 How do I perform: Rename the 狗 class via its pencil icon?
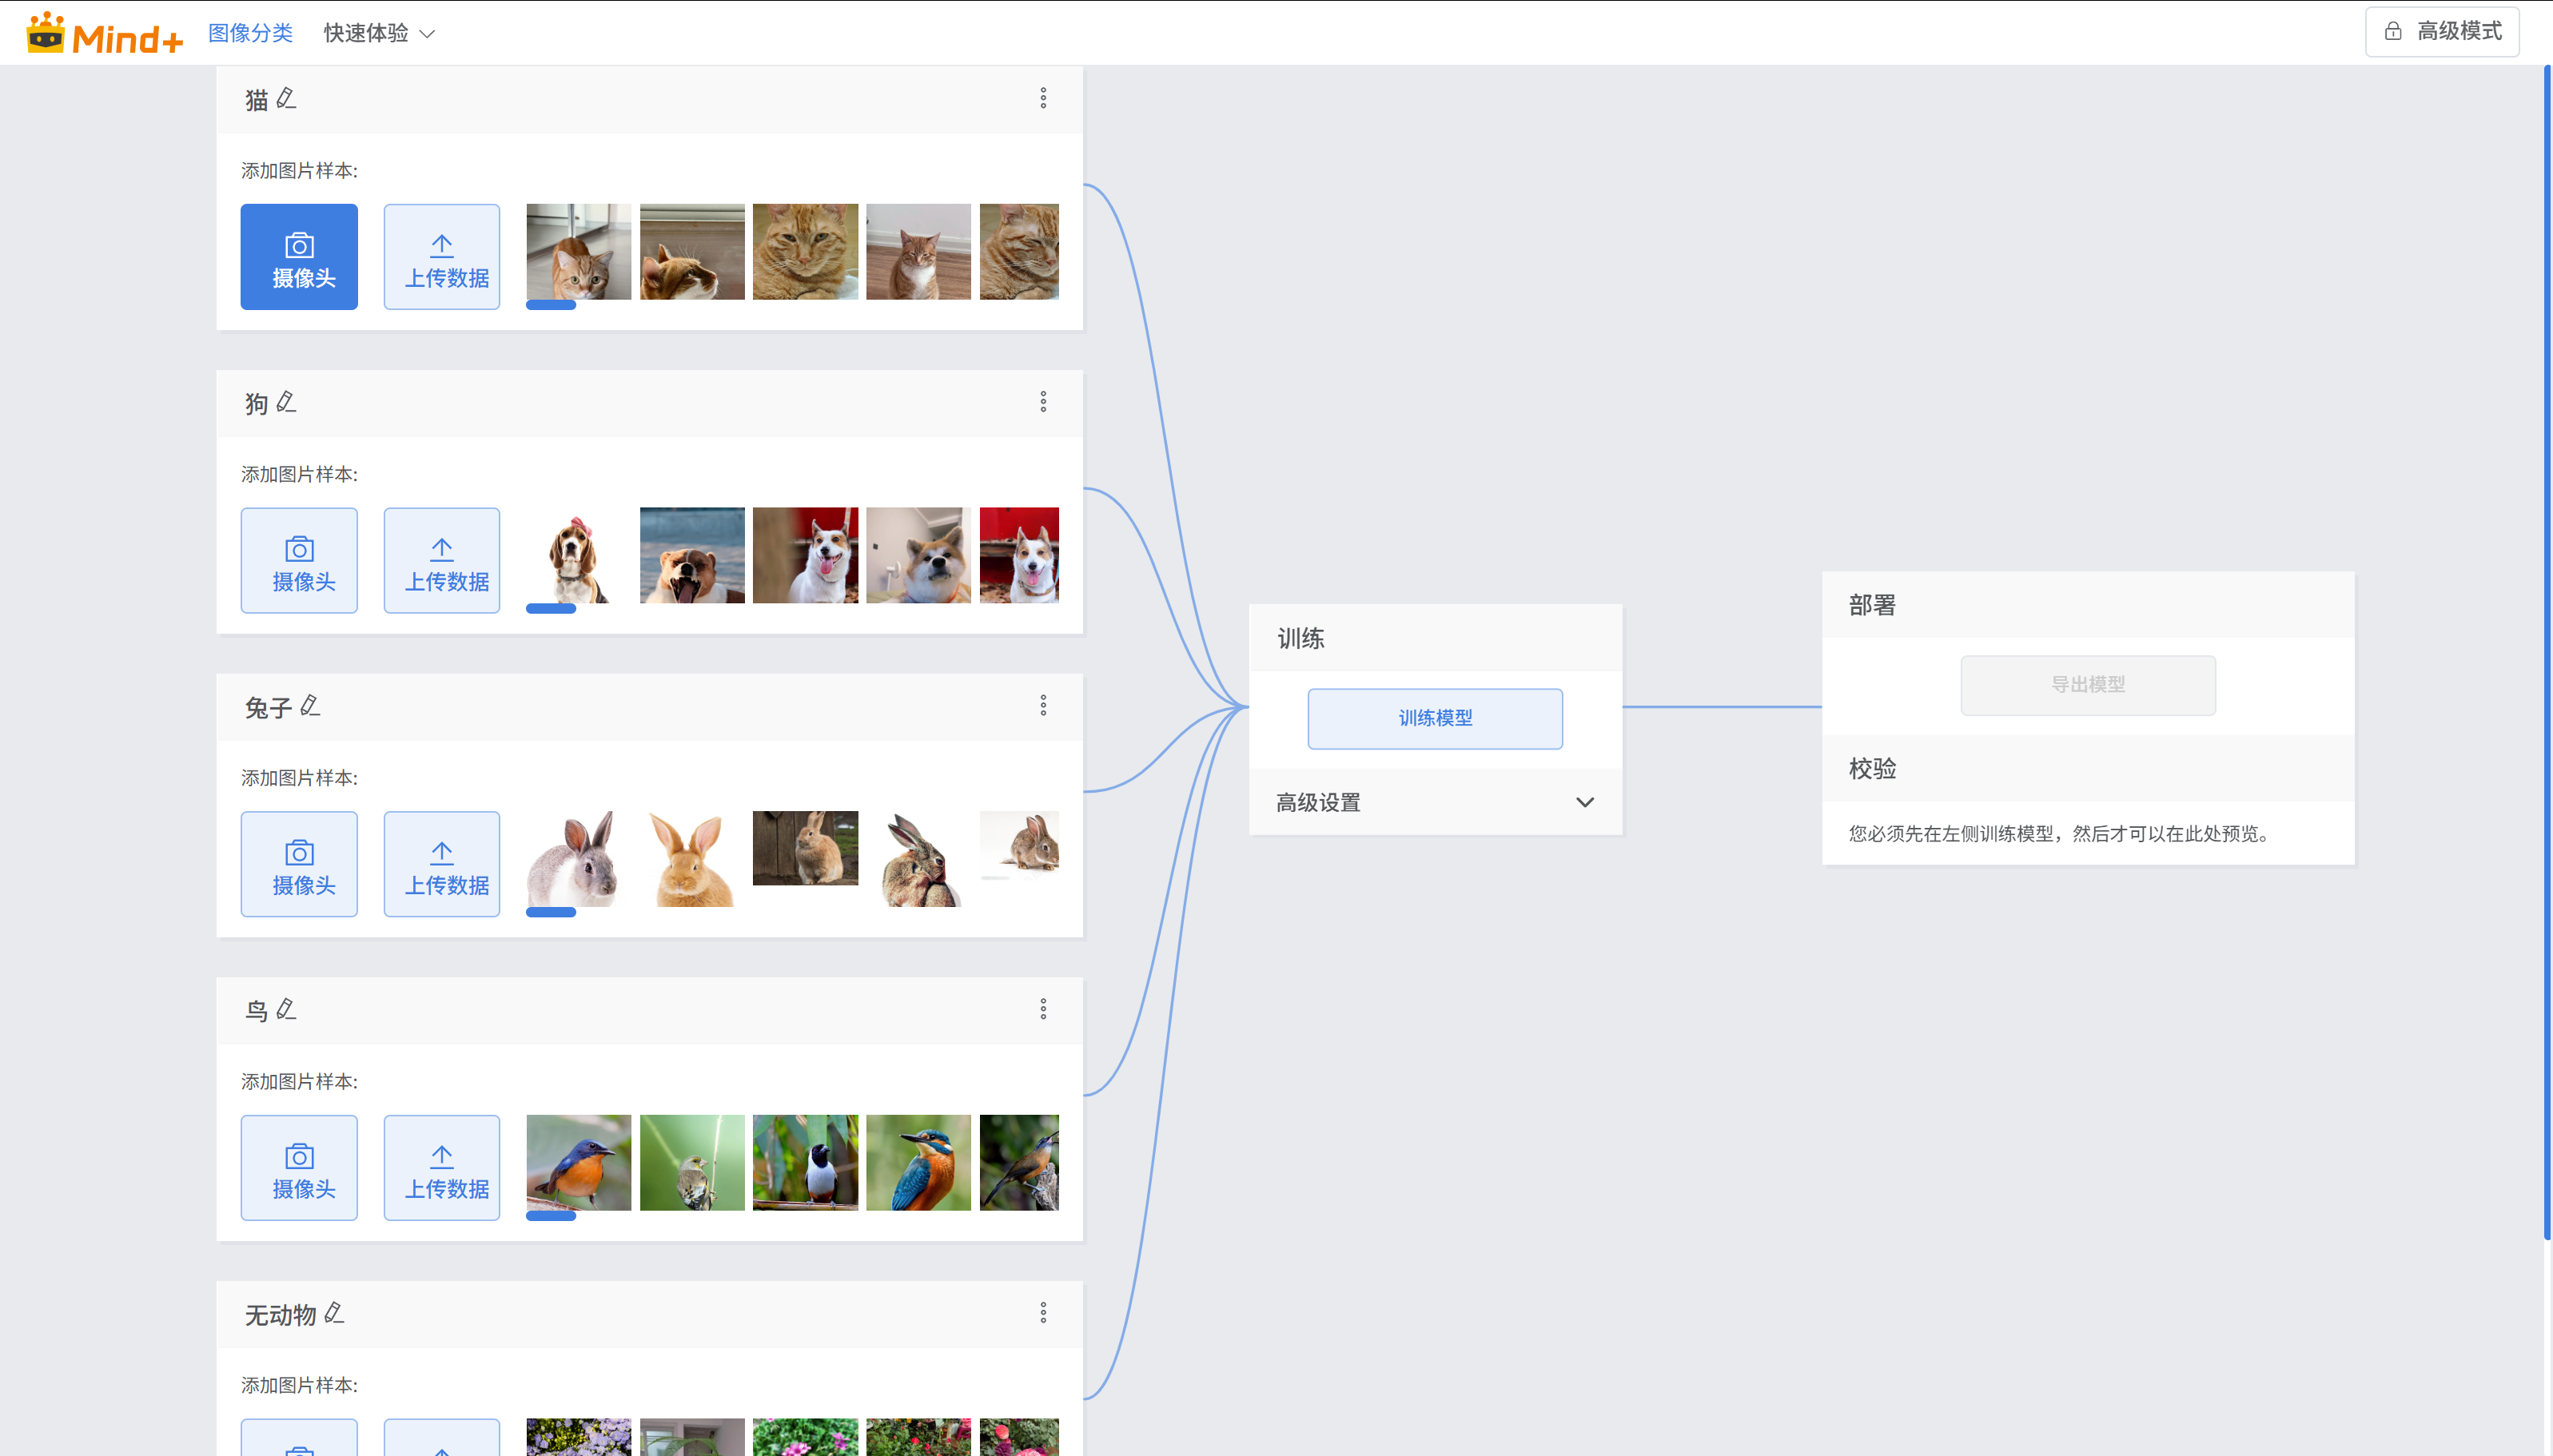(x=286, y=402)
